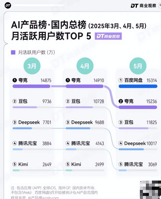Screen dimensions: 161x199
Task: Click the 腾讯元宝 label in the April column
Action: 80,143
